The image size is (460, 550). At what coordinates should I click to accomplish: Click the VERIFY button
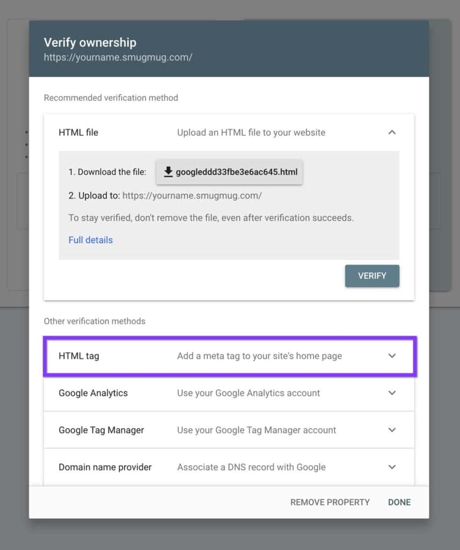click(x=371, y=276)
